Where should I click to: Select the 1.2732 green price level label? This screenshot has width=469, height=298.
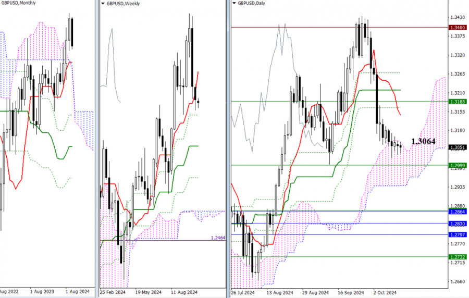pyautogui.click(x=458, y=257)
